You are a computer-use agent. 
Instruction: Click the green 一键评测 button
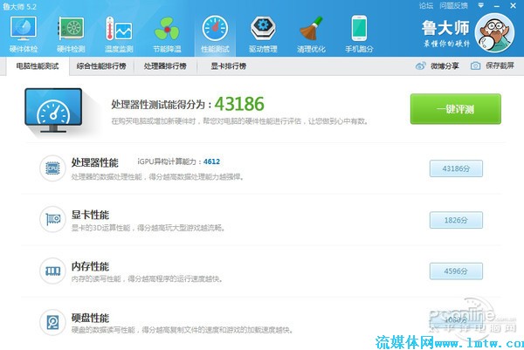pos(455,109)
